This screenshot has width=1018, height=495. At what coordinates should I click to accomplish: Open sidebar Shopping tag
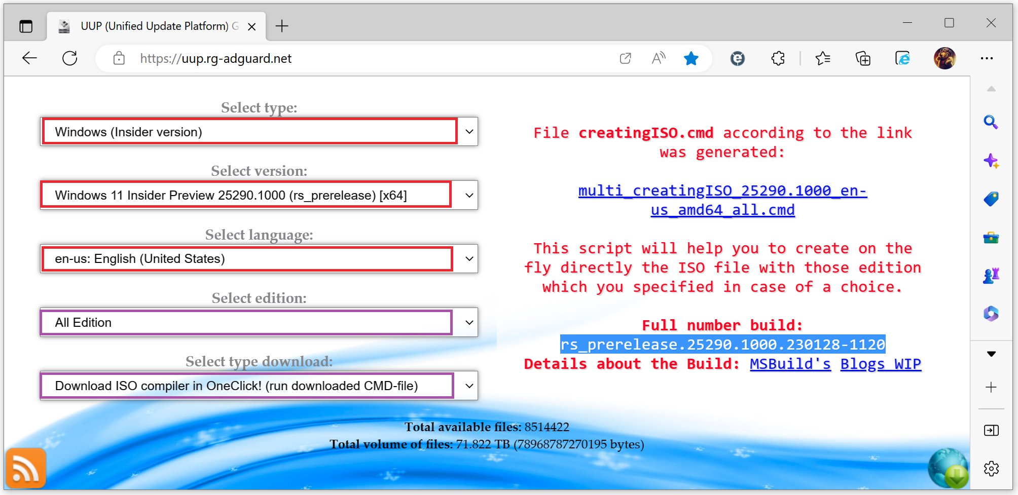991,199
